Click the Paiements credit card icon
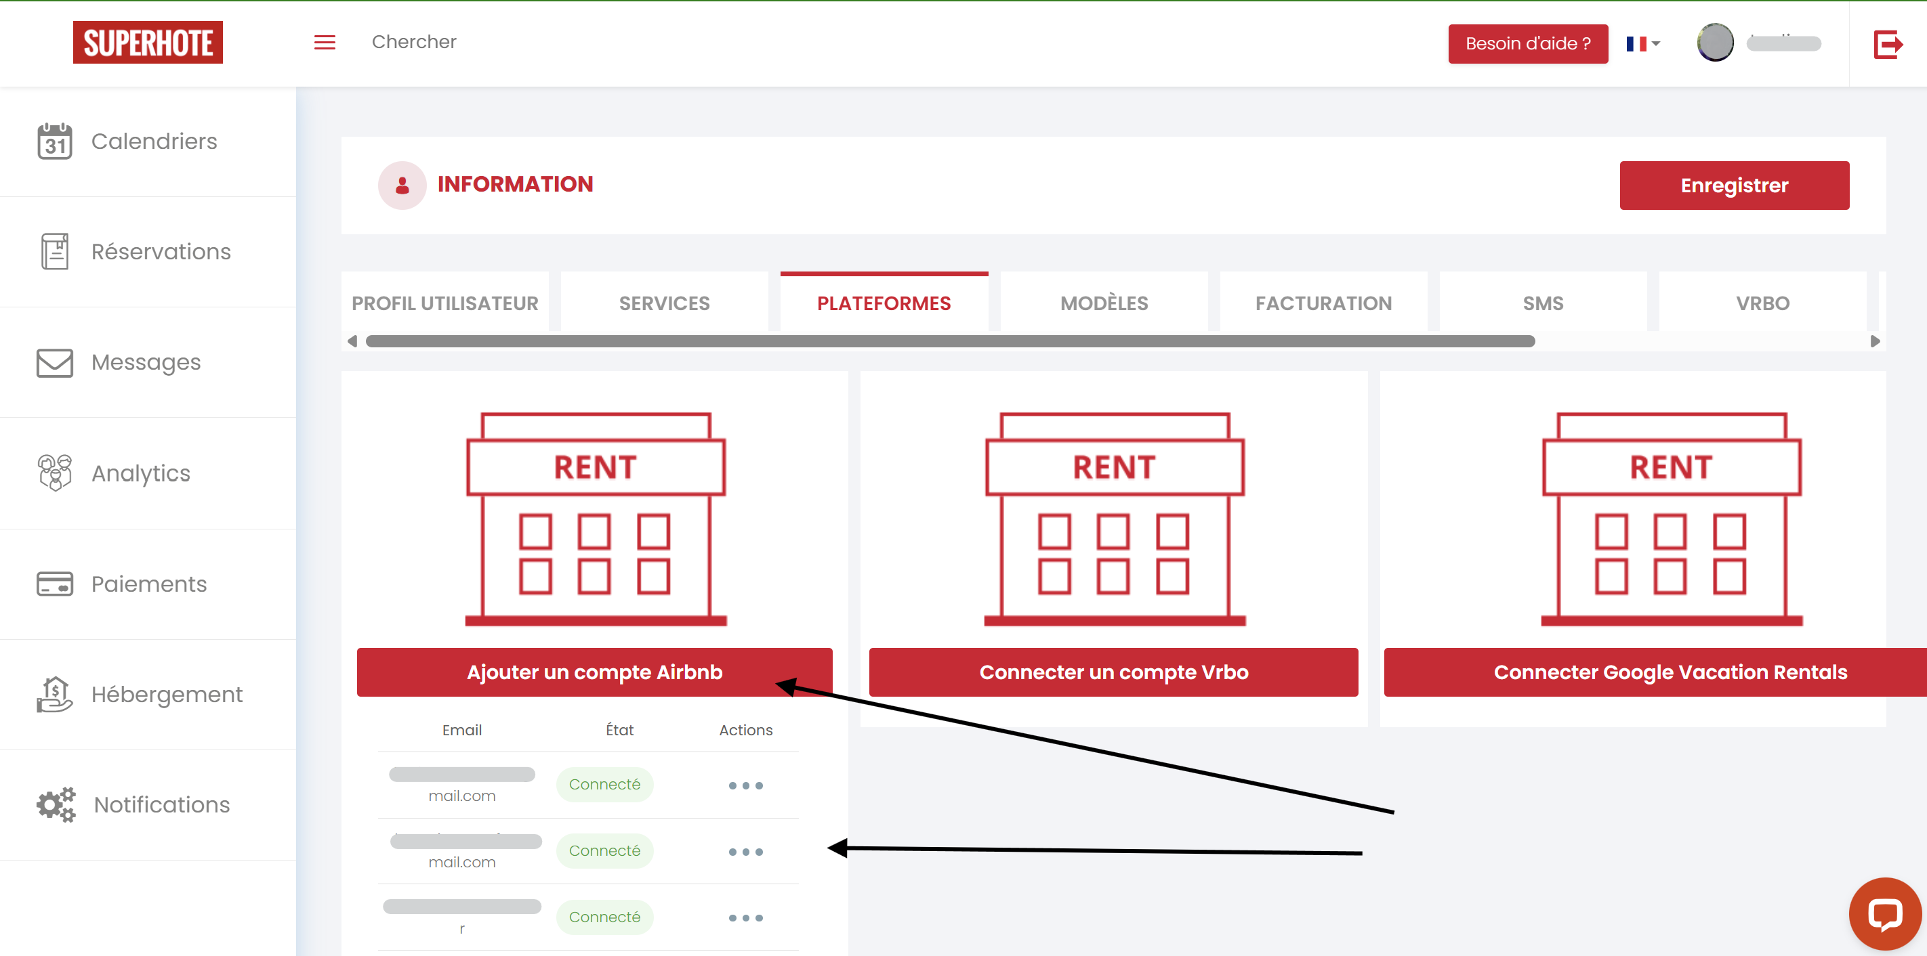This screenshot has height=956, width=1927. pyautogui.click(x=55, y=584)
